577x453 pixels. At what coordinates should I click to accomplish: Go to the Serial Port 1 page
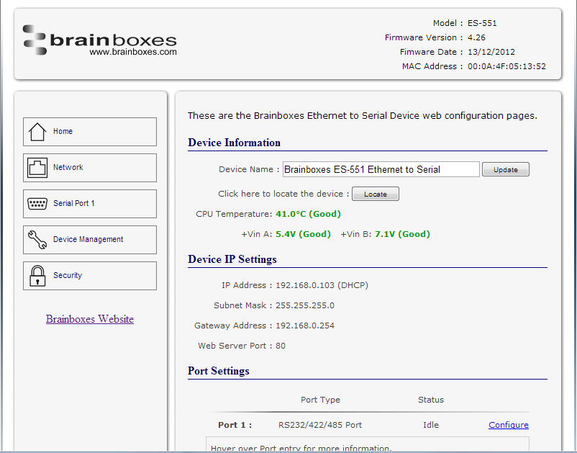(x=90, y=204)
